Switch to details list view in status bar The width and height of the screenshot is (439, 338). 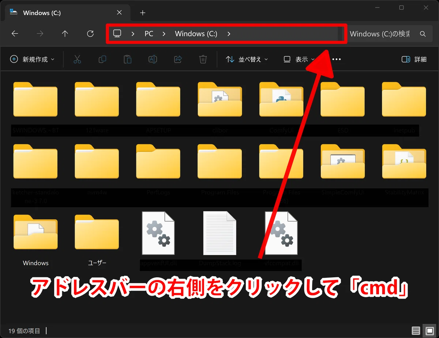click(x=416, y=331)
